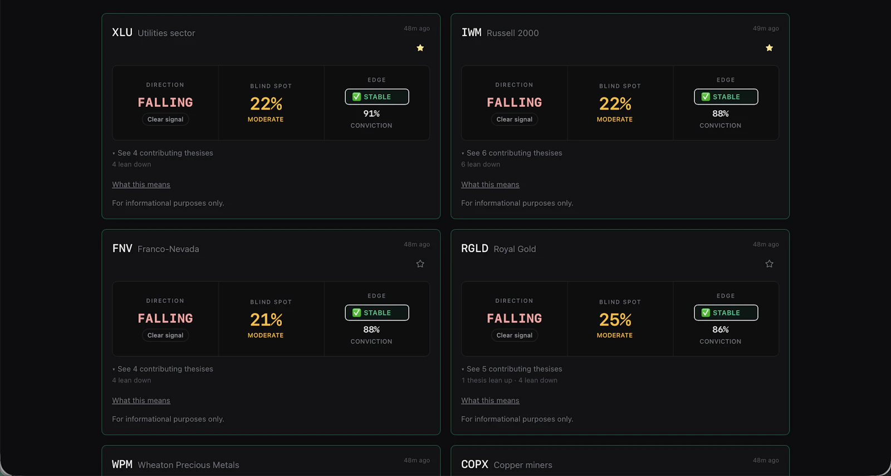The width and height of the screenshot is (891, 476).
Task: Expand IWM's 6 contributing theses
Action: [512, 153]
